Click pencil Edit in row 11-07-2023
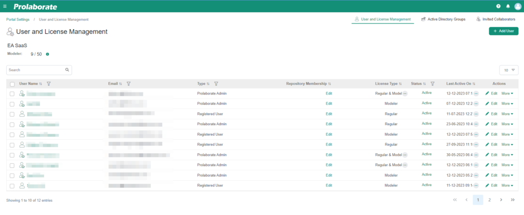The width and height of the screenshot is (524, 215). tap(492, 114)
